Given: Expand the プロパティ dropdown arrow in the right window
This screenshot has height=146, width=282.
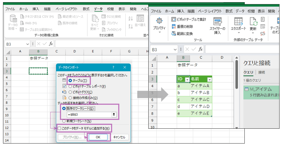Looking at the screenshot, I should (x=160, y=32).
